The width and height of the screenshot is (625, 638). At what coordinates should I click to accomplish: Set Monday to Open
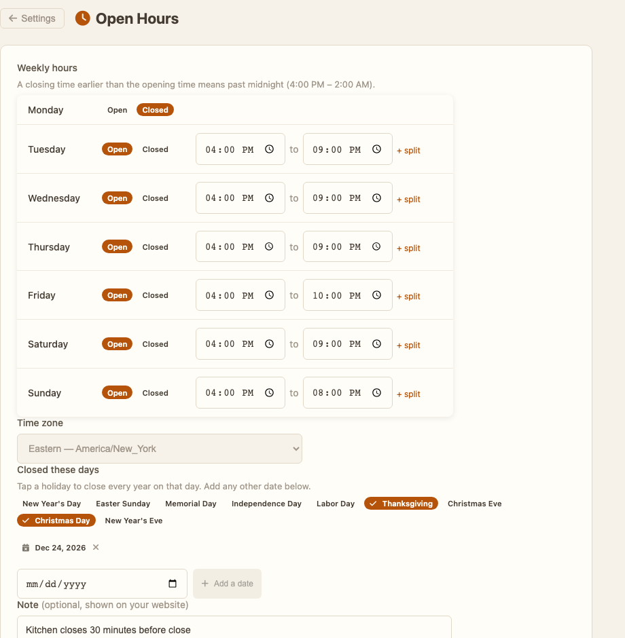point(118,110)
